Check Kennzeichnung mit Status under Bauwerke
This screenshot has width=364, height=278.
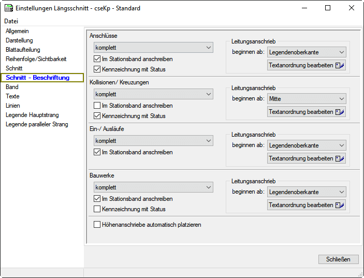point(97,209)
